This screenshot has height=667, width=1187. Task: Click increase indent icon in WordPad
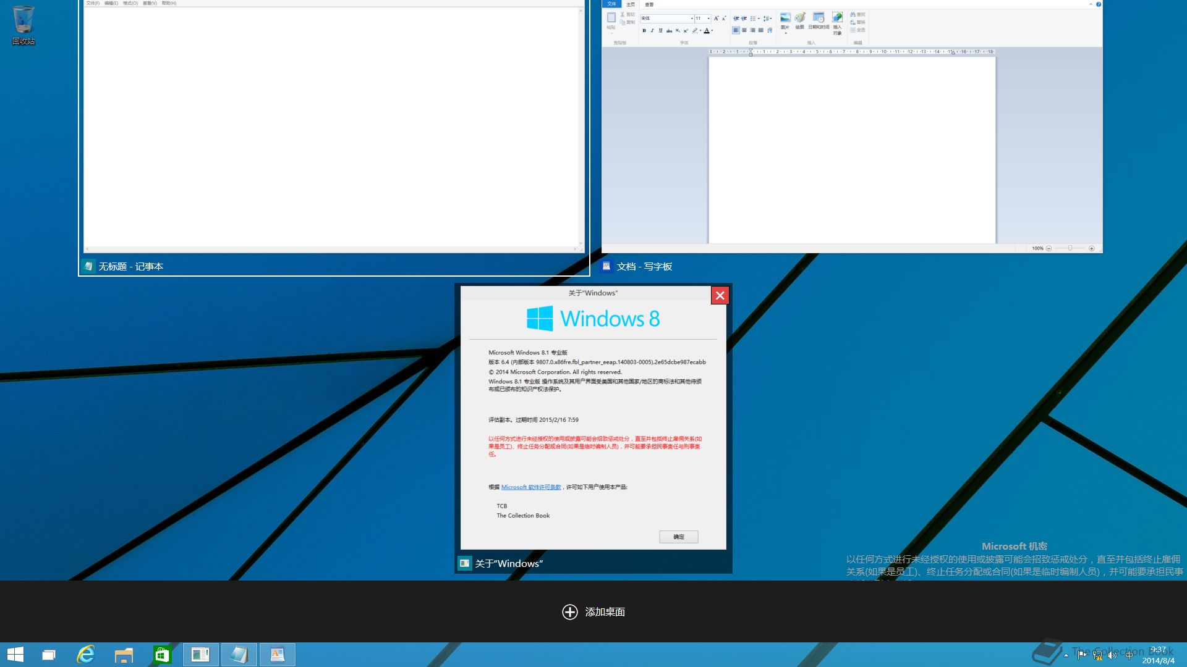(x=744, y=19)
